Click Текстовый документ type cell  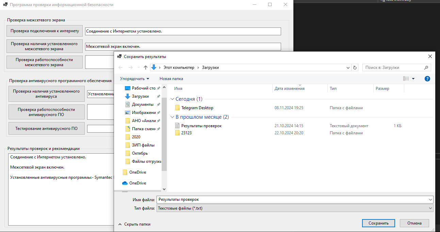coord(349,126)
